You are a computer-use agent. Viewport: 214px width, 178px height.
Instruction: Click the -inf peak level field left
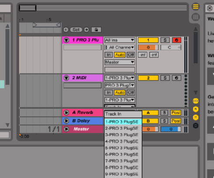[142, 55]
